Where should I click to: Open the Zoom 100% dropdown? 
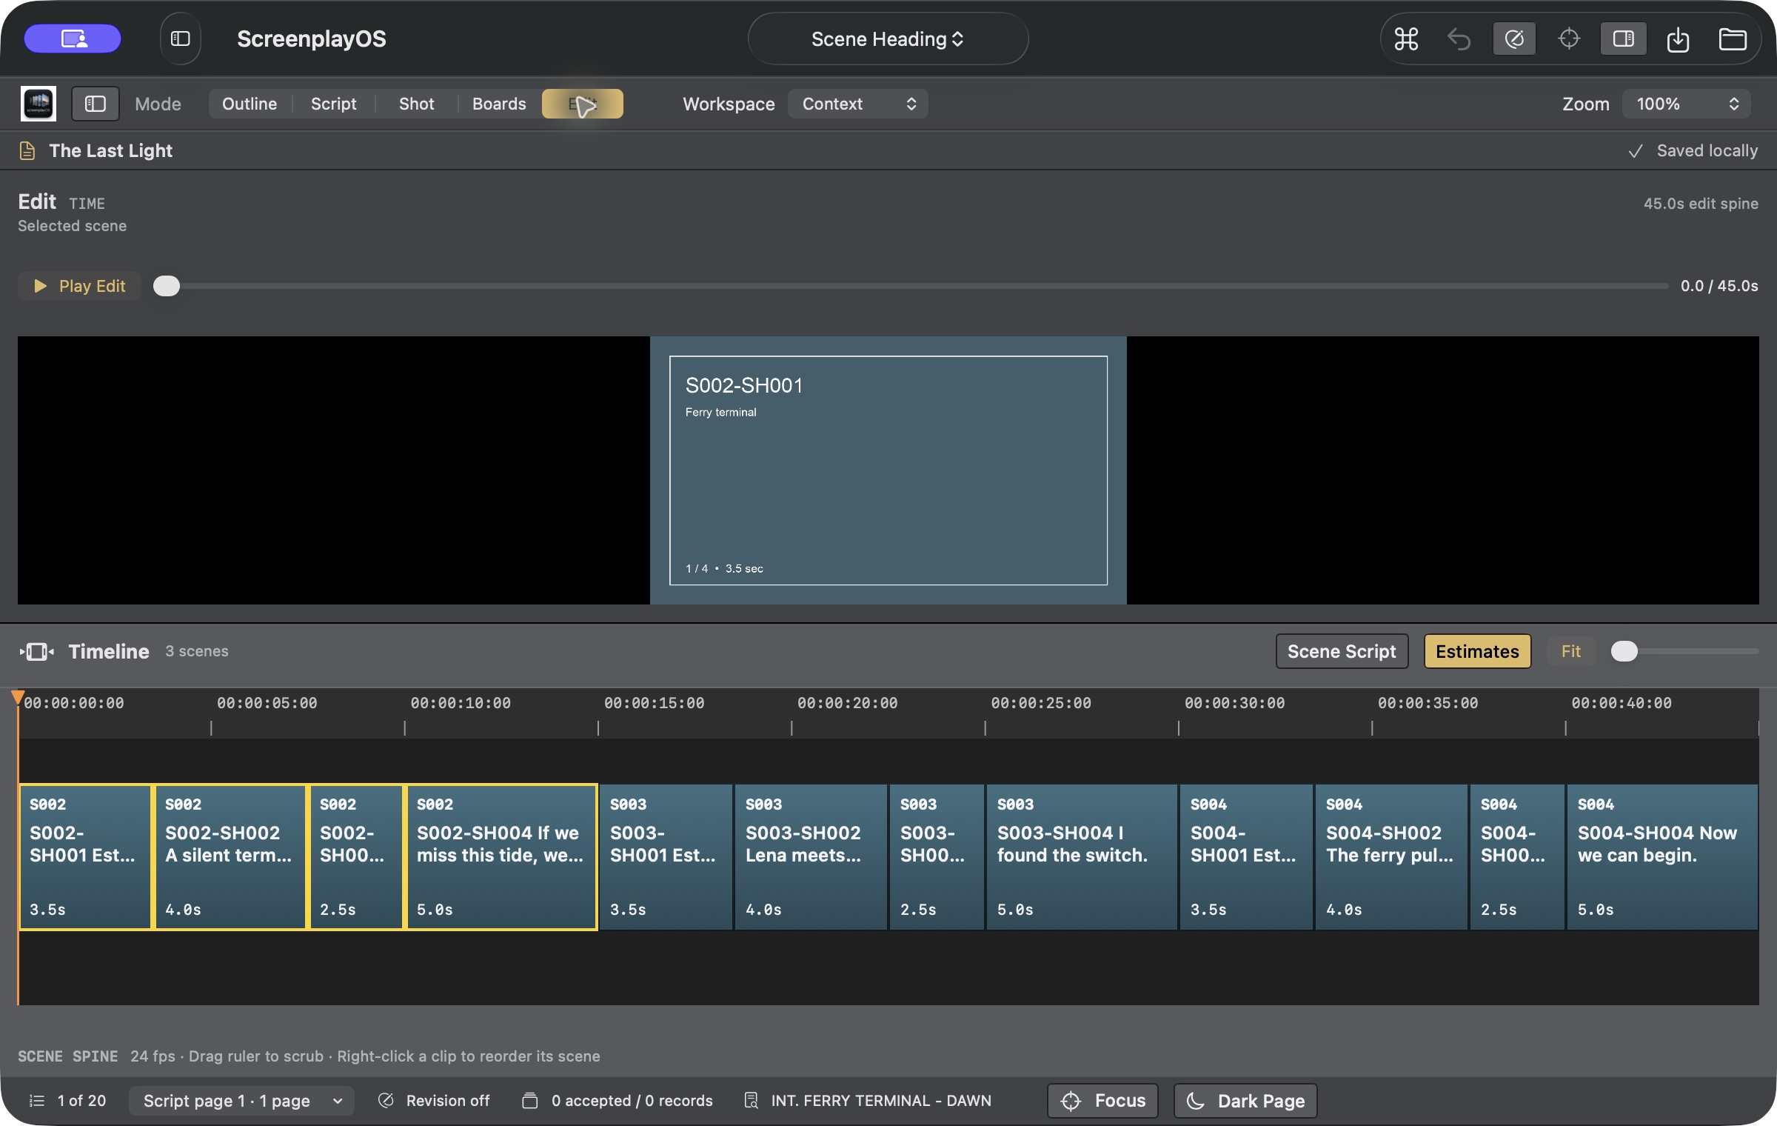pos(1686,104)
